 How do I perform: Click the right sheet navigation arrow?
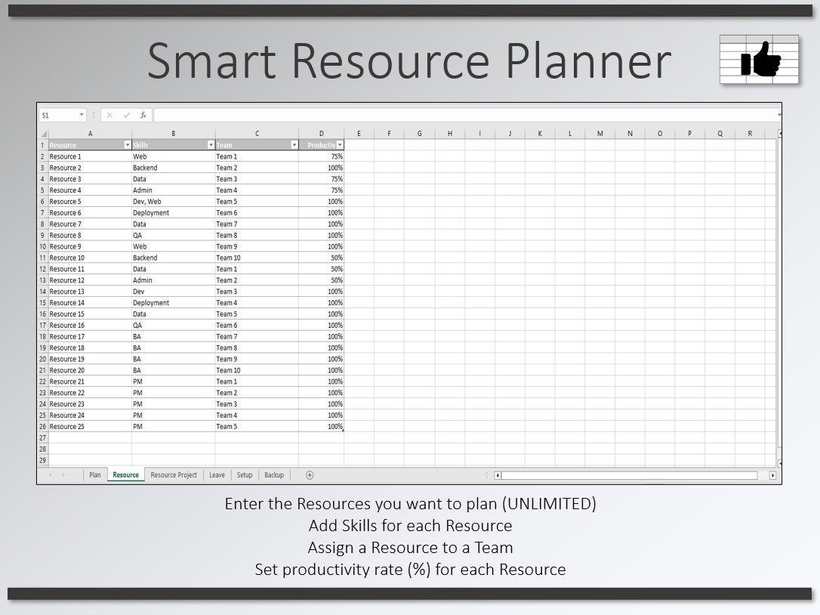(63, 474)
